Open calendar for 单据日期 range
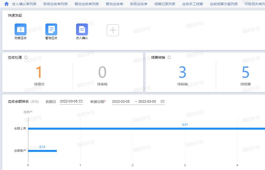Viewport: 265px width, 170px height. (x=162, y=102)
